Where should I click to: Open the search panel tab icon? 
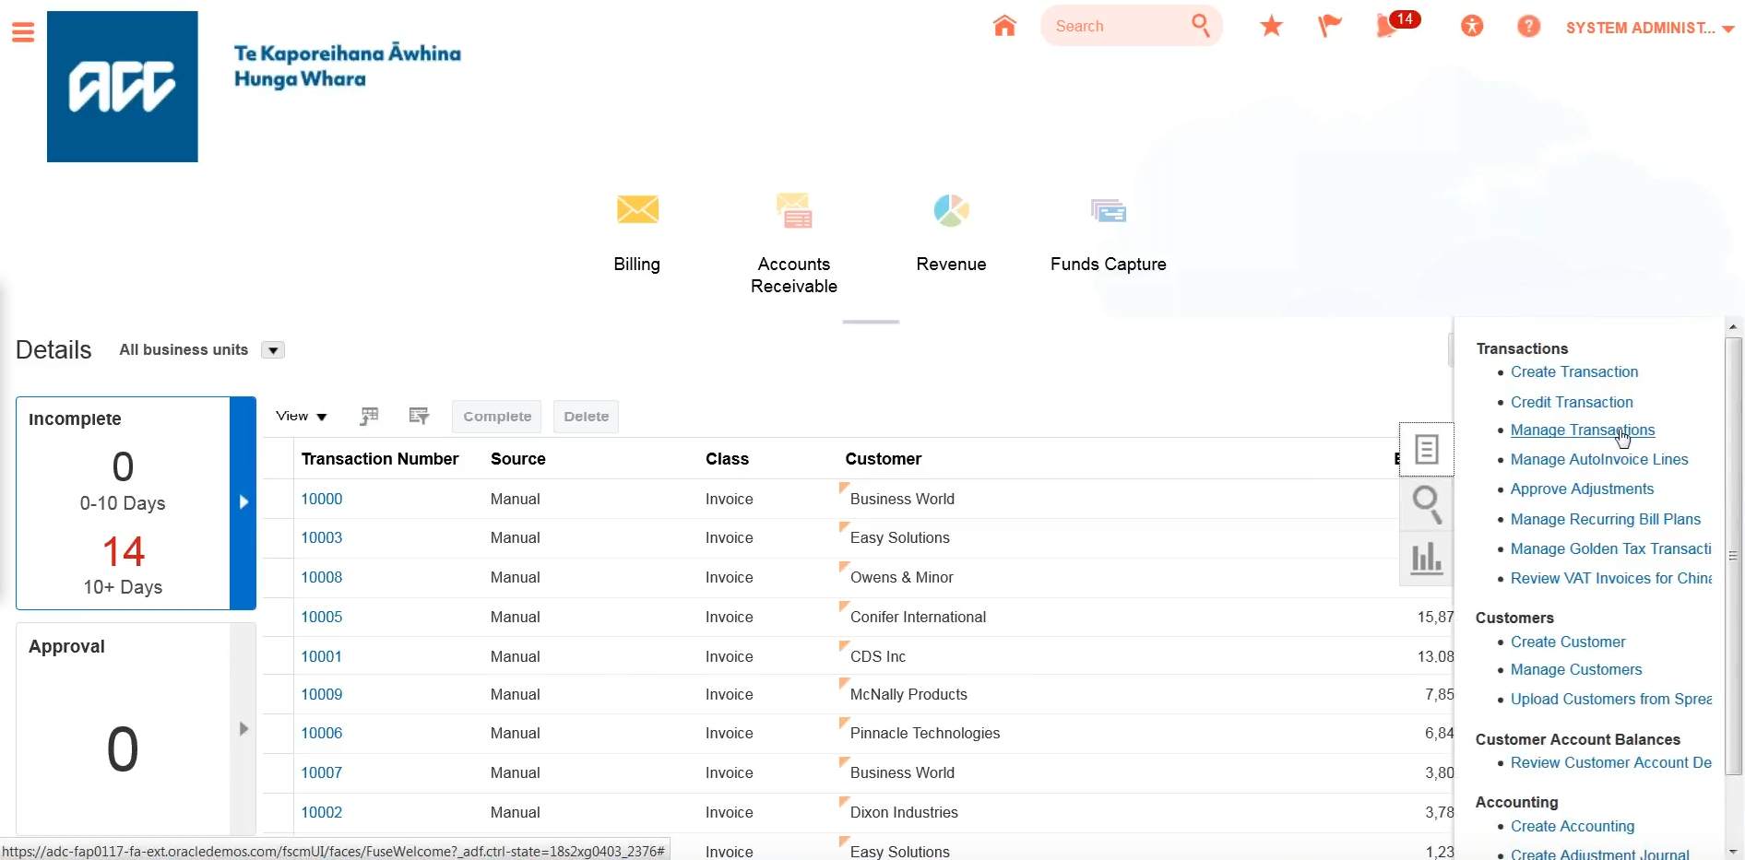(1426, 503)
